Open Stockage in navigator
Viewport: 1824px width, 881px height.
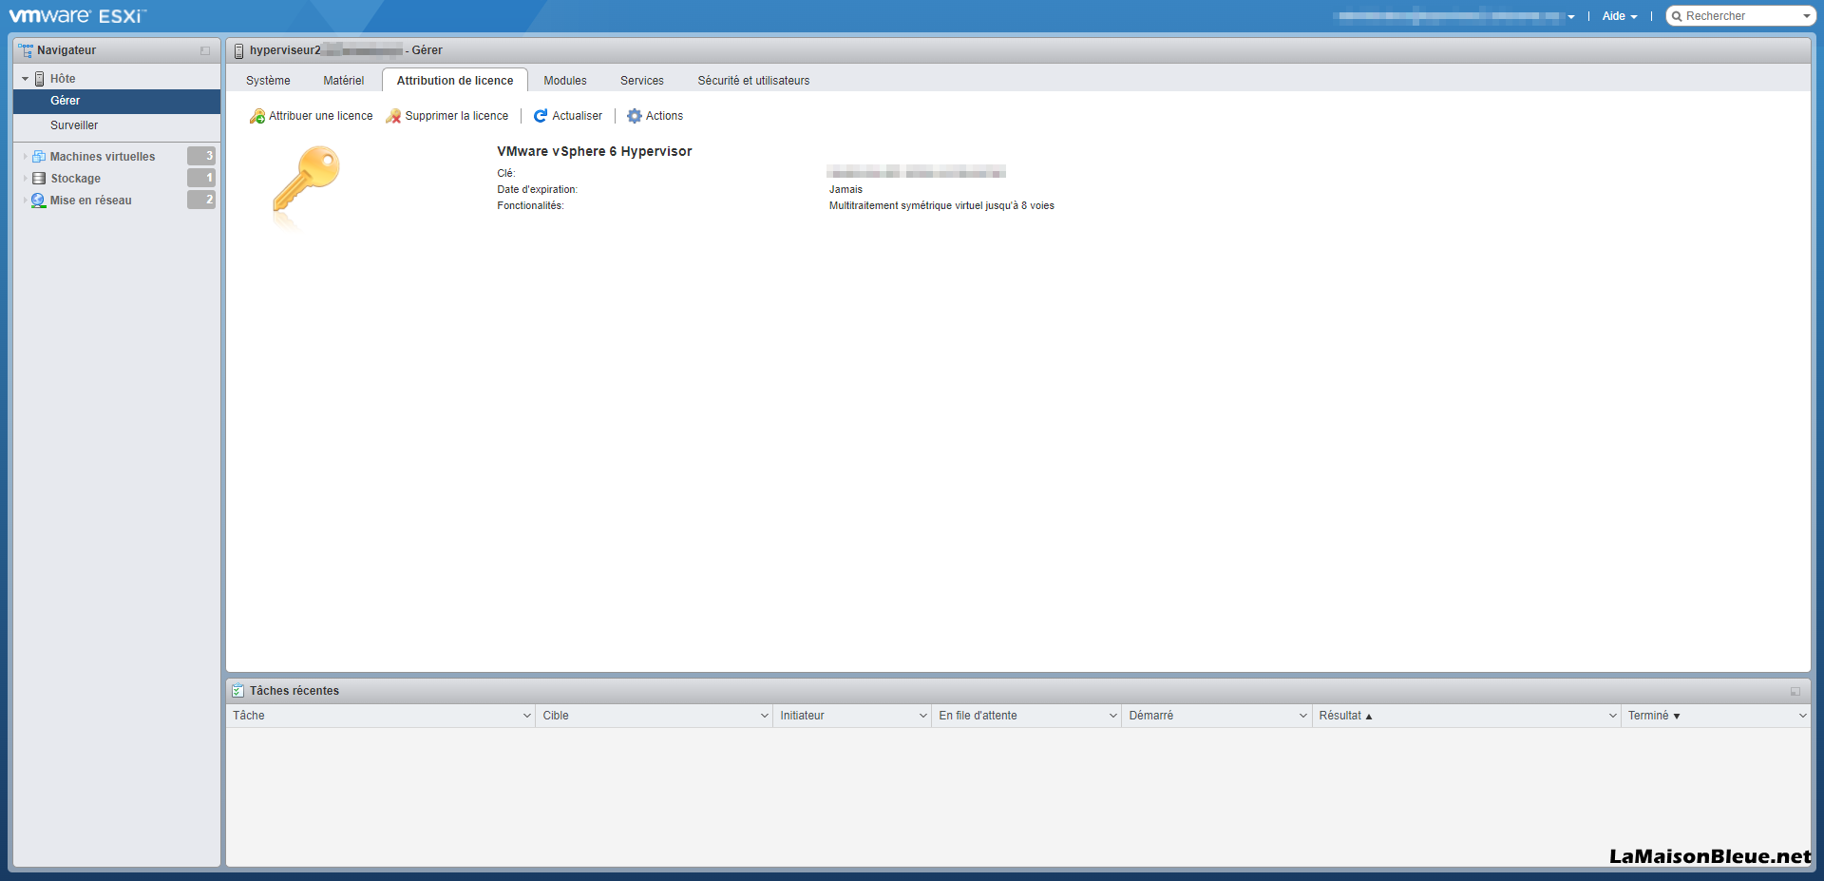click(75, 179)
